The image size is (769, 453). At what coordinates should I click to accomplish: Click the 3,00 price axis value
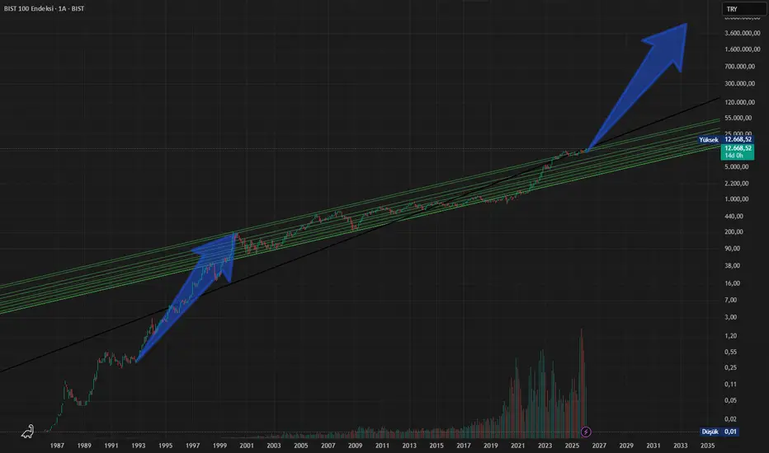click(x=731, y=317)
